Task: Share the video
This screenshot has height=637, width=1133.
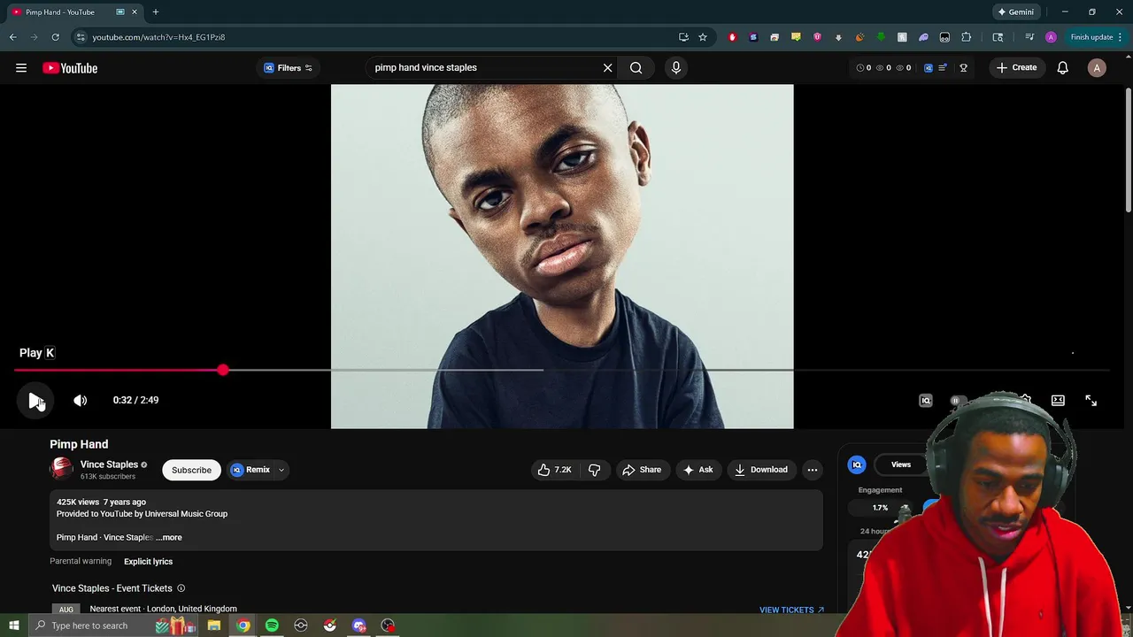Action: coord(642,470)
